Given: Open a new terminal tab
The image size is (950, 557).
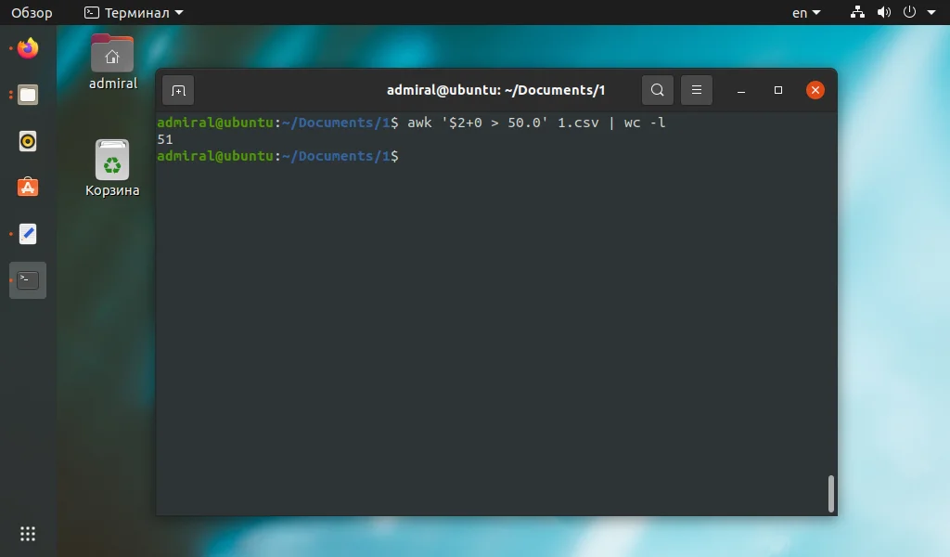Looking at the screenshot, I should (178, 90).
